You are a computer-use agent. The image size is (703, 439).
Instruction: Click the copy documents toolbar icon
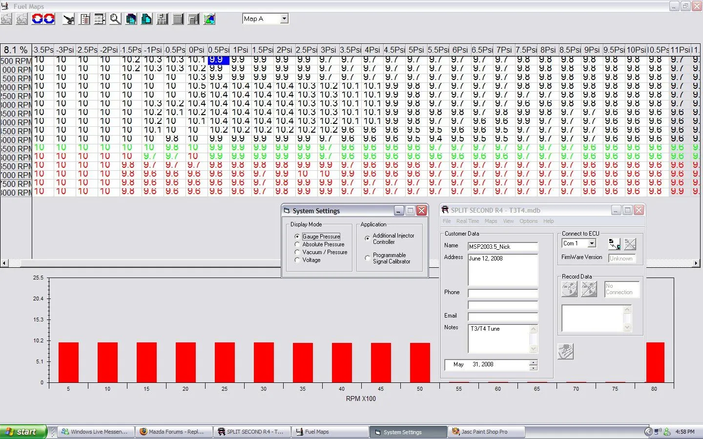coord(131,19)
